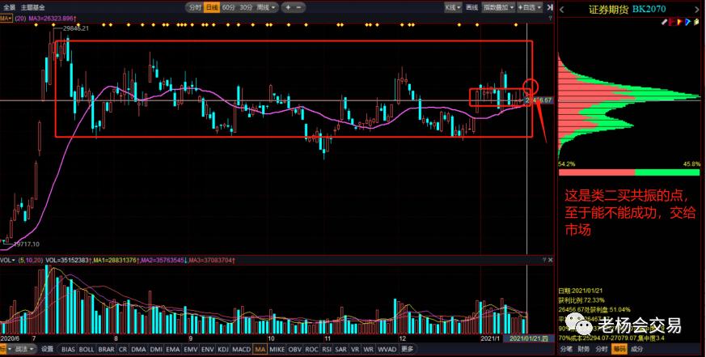Image resolution: width=706 pixels, height=357 pixels.
Task: Open MA indicator dropdown on main chart
Action: point(6,18)
